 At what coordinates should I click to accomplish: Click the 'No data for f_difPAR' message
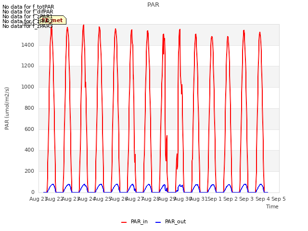[28, 12]
